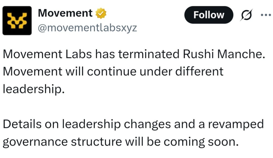
Task: Click the standalone word 'leadership.' line
Action: [x=34, y=89]
